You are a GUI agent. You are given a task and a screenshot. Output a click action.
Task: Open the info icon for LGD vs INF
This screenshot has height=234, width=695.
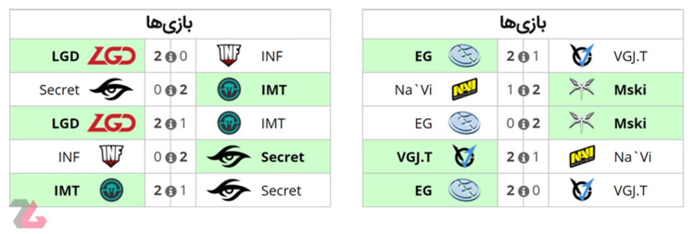coord(170,57)
